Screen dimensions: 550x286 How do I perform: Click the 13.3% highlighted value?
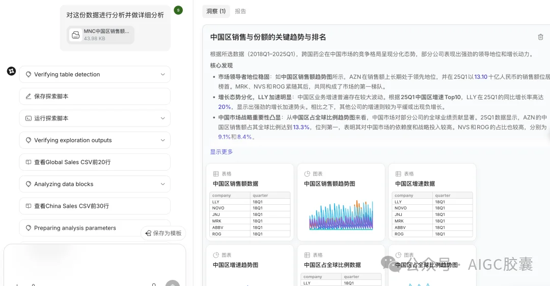tap(301, 127)
